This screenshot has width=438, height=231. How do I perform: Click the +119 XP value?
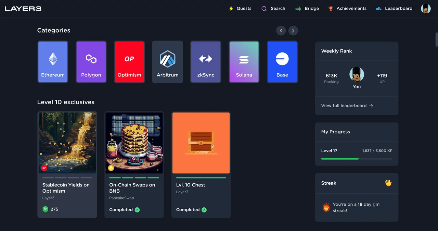(x=382, y=76)
